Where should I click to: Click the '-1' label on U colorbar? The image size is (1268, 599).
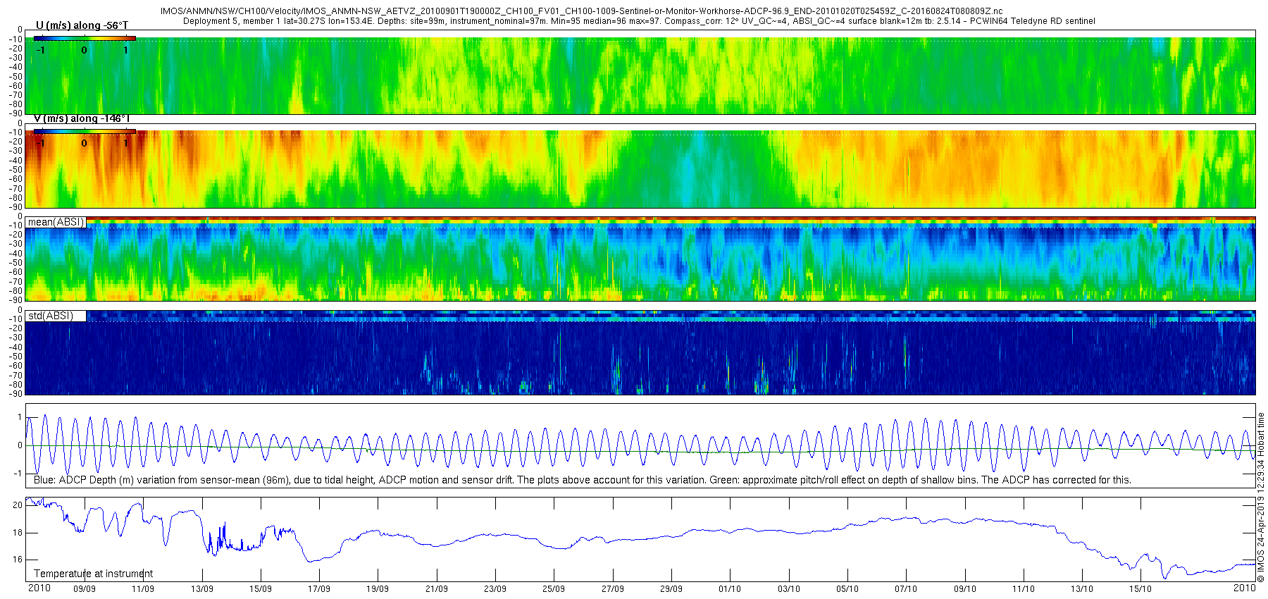(42, 50)
